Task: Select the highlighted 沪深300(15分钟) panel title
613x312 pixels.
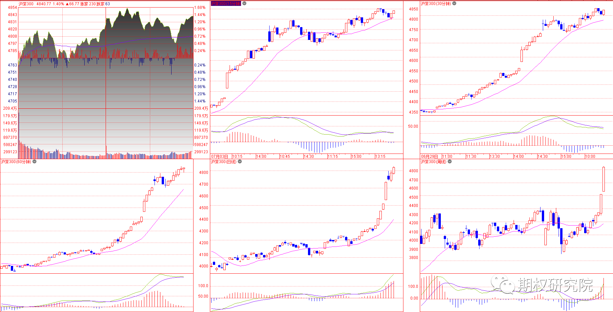Action: coord(226,3)
